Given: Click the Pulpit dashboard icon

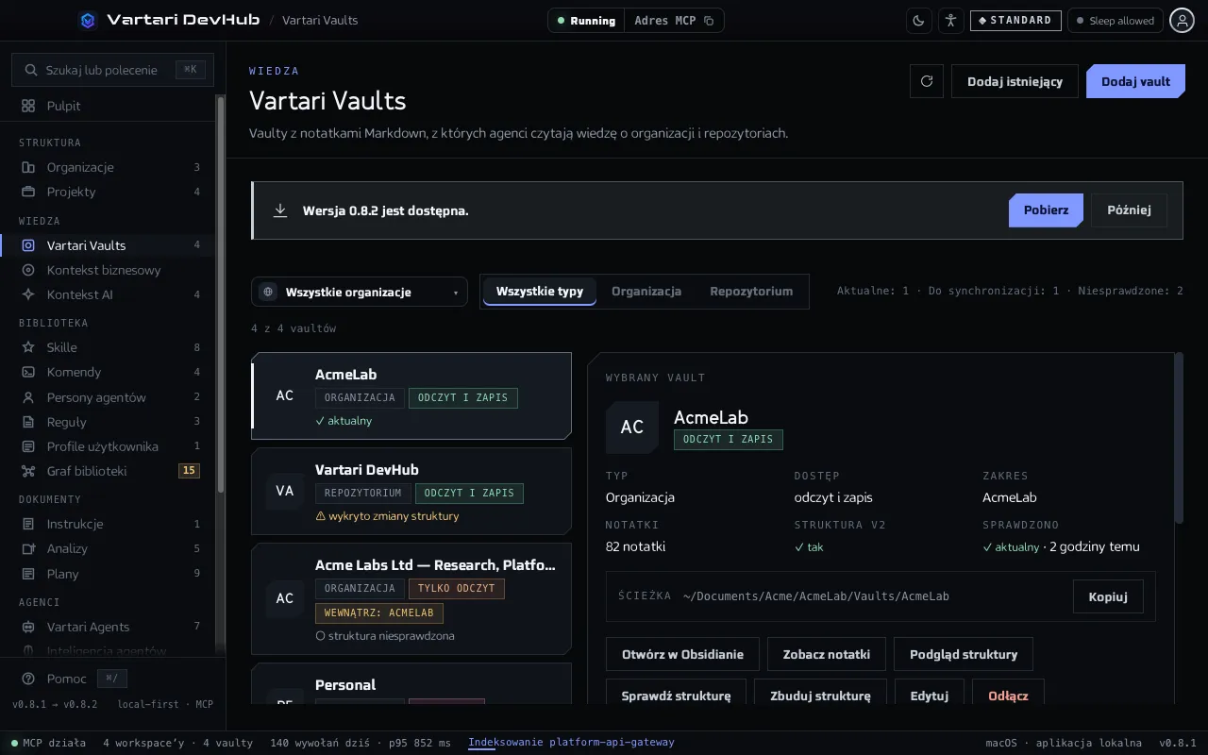Looking at the screenshot, I should click(x=28, y=106).
